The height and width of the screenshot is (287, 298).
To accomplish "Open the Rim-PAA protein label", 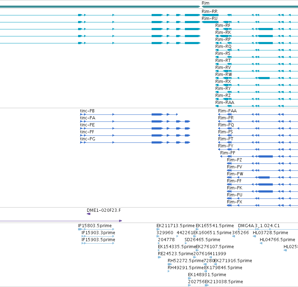I will (x=227, y=111).
